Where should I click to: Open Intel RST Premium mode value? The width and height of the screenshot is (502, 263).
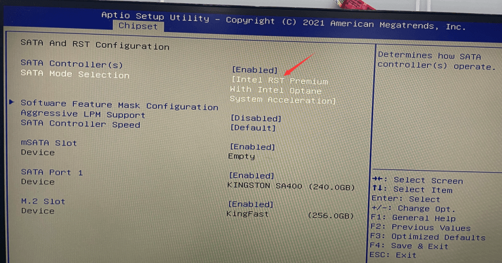pos(282,90)
